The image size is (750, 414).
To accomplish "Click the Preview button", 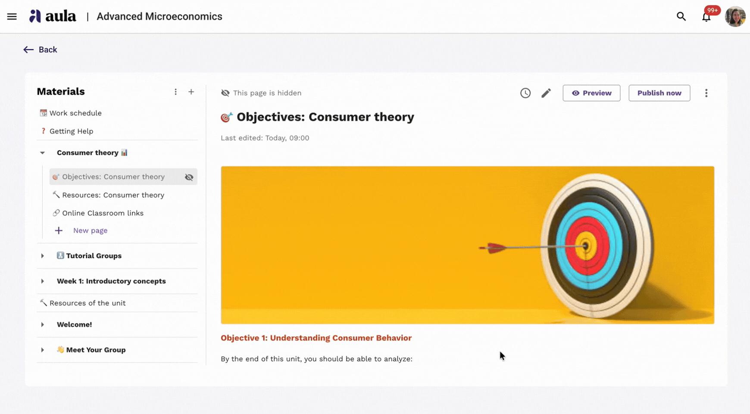I will coord(591,93).
